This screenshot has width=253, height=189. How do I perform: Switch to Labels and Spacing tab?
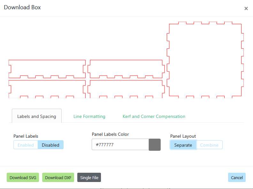37,116
